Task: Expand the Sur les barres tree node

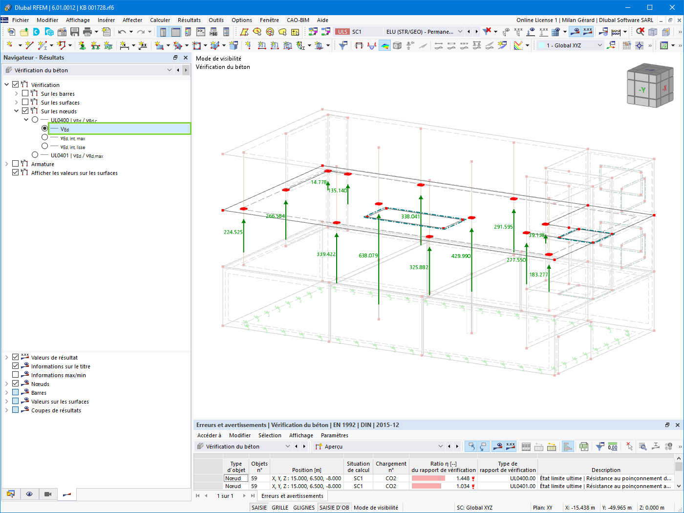Action: 17,93
